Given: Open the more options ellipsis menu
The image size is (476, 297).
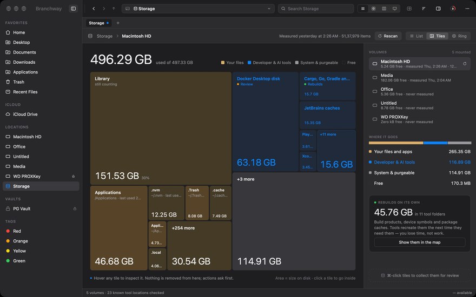Looking at the screenshot, I should 467,9.
